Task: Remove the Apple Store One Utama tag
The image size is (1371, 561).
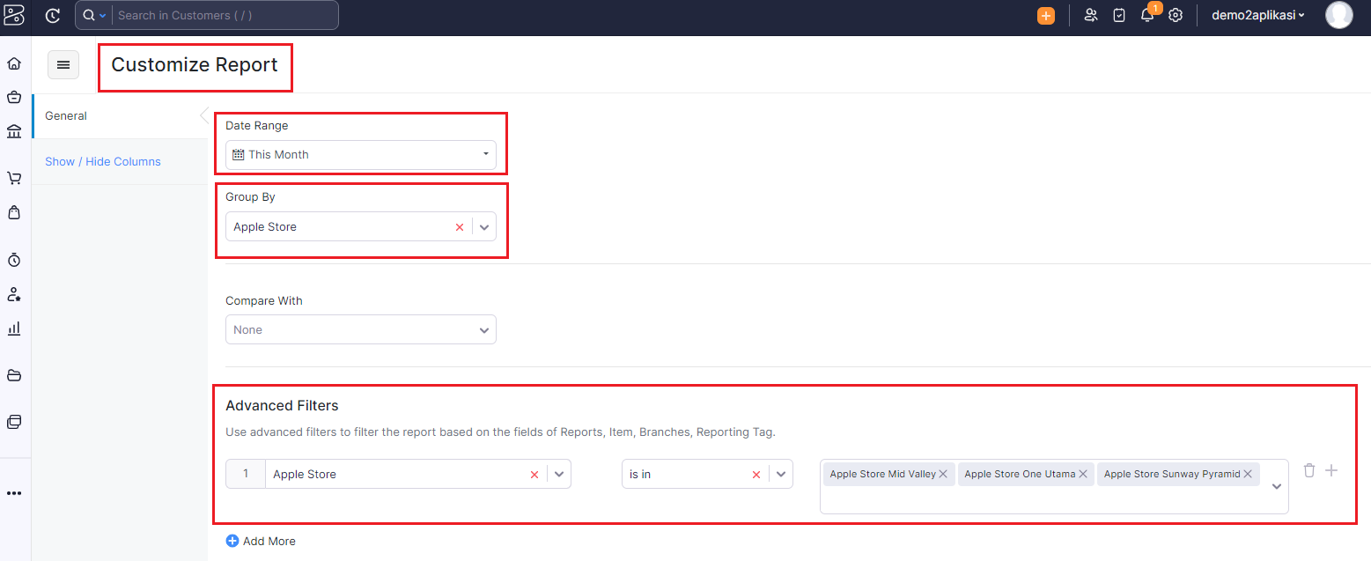Action: [1083, 474]
